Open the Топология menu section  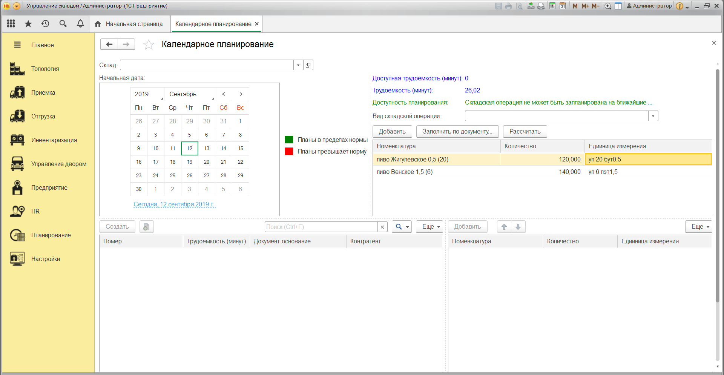45,69
